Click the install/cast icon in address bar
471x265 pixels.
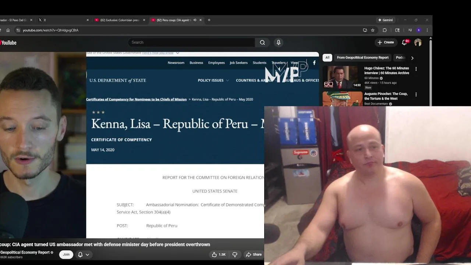tap(365, 30)
